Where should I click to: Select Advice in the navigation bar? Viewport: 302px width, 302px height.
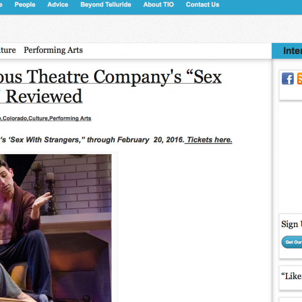pos(58,4)
